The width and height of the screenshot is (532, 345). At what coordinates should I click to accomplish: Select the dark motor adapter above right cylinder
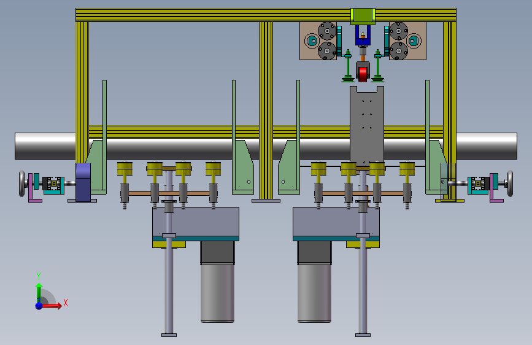315,253
